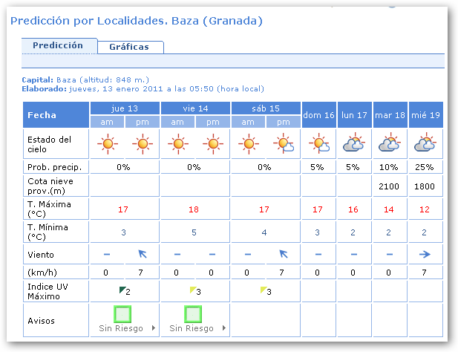Click the UV index 2 marker for Thursday
The height and width of the screenshot is (352, 458).
(124, 291)
